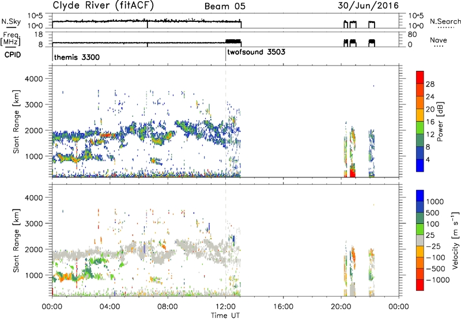Click the "N.Search" legend label
This screenshot has height=319, width=461.
(x=445, y=21)
